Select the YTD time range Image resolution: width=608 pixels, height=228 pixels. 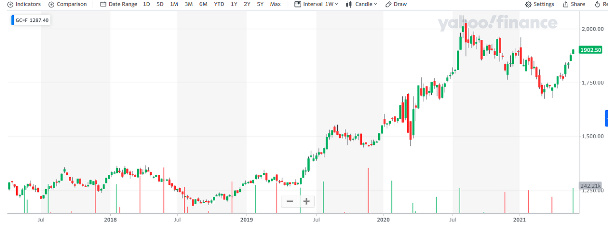point(219,4)
